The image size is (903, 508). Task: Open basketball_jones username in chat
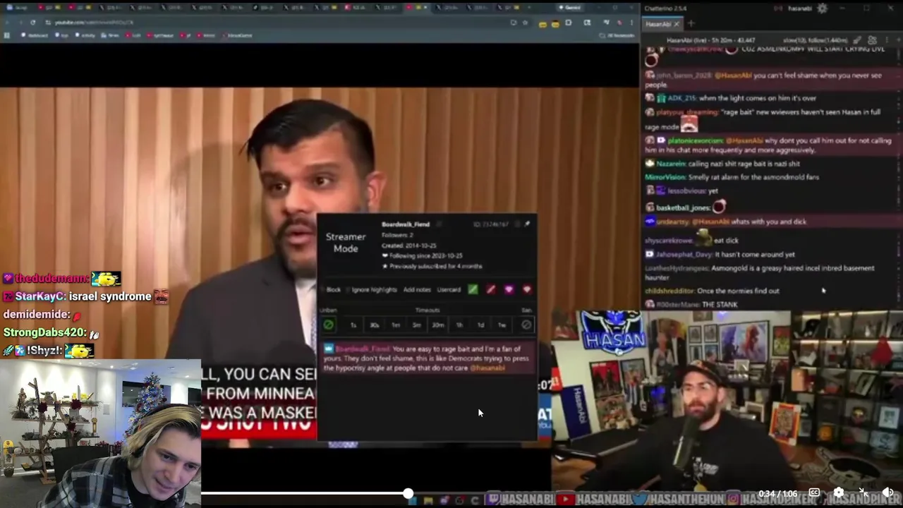[x=683, y=207]
